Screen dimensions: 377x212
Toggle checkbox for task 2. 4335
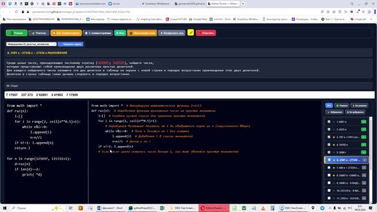point(329,130)
